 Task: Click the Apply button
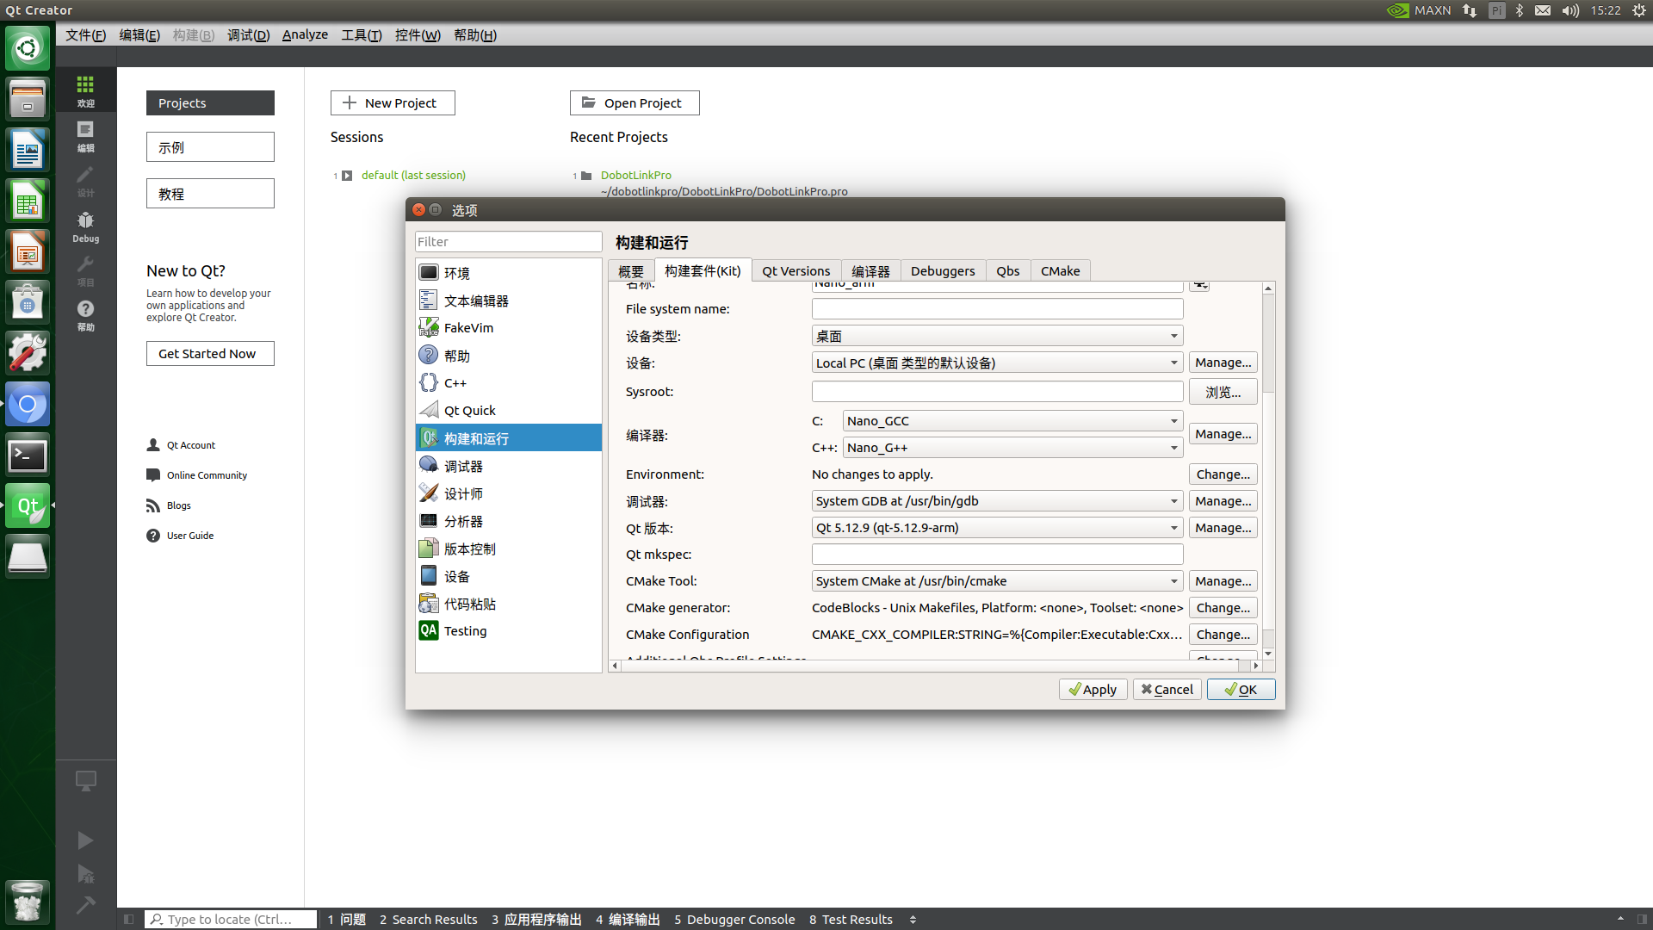[1093, 690]
